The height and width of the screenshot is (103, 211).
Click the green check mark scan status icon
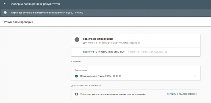click(x=76, y=76)
